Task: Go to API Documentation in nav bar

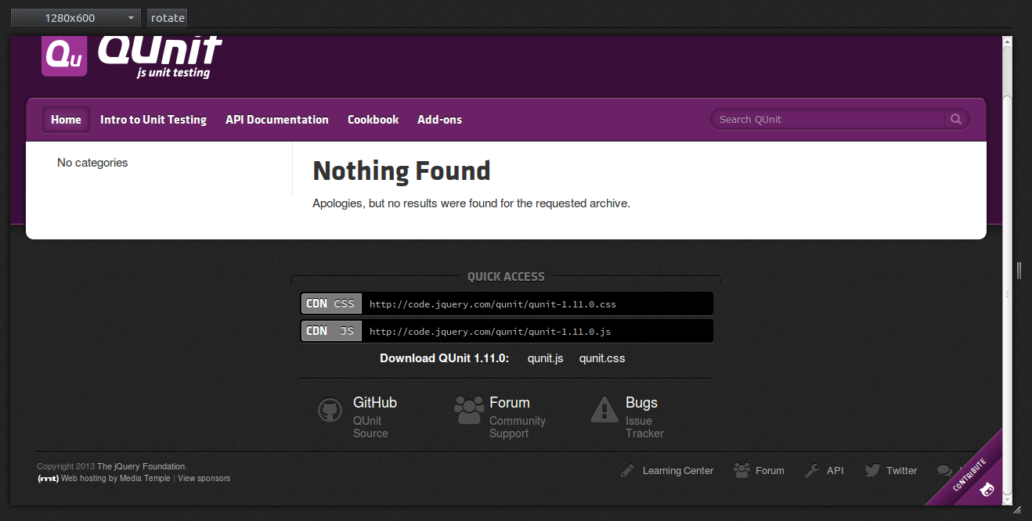Action: [x=277, y=120]
